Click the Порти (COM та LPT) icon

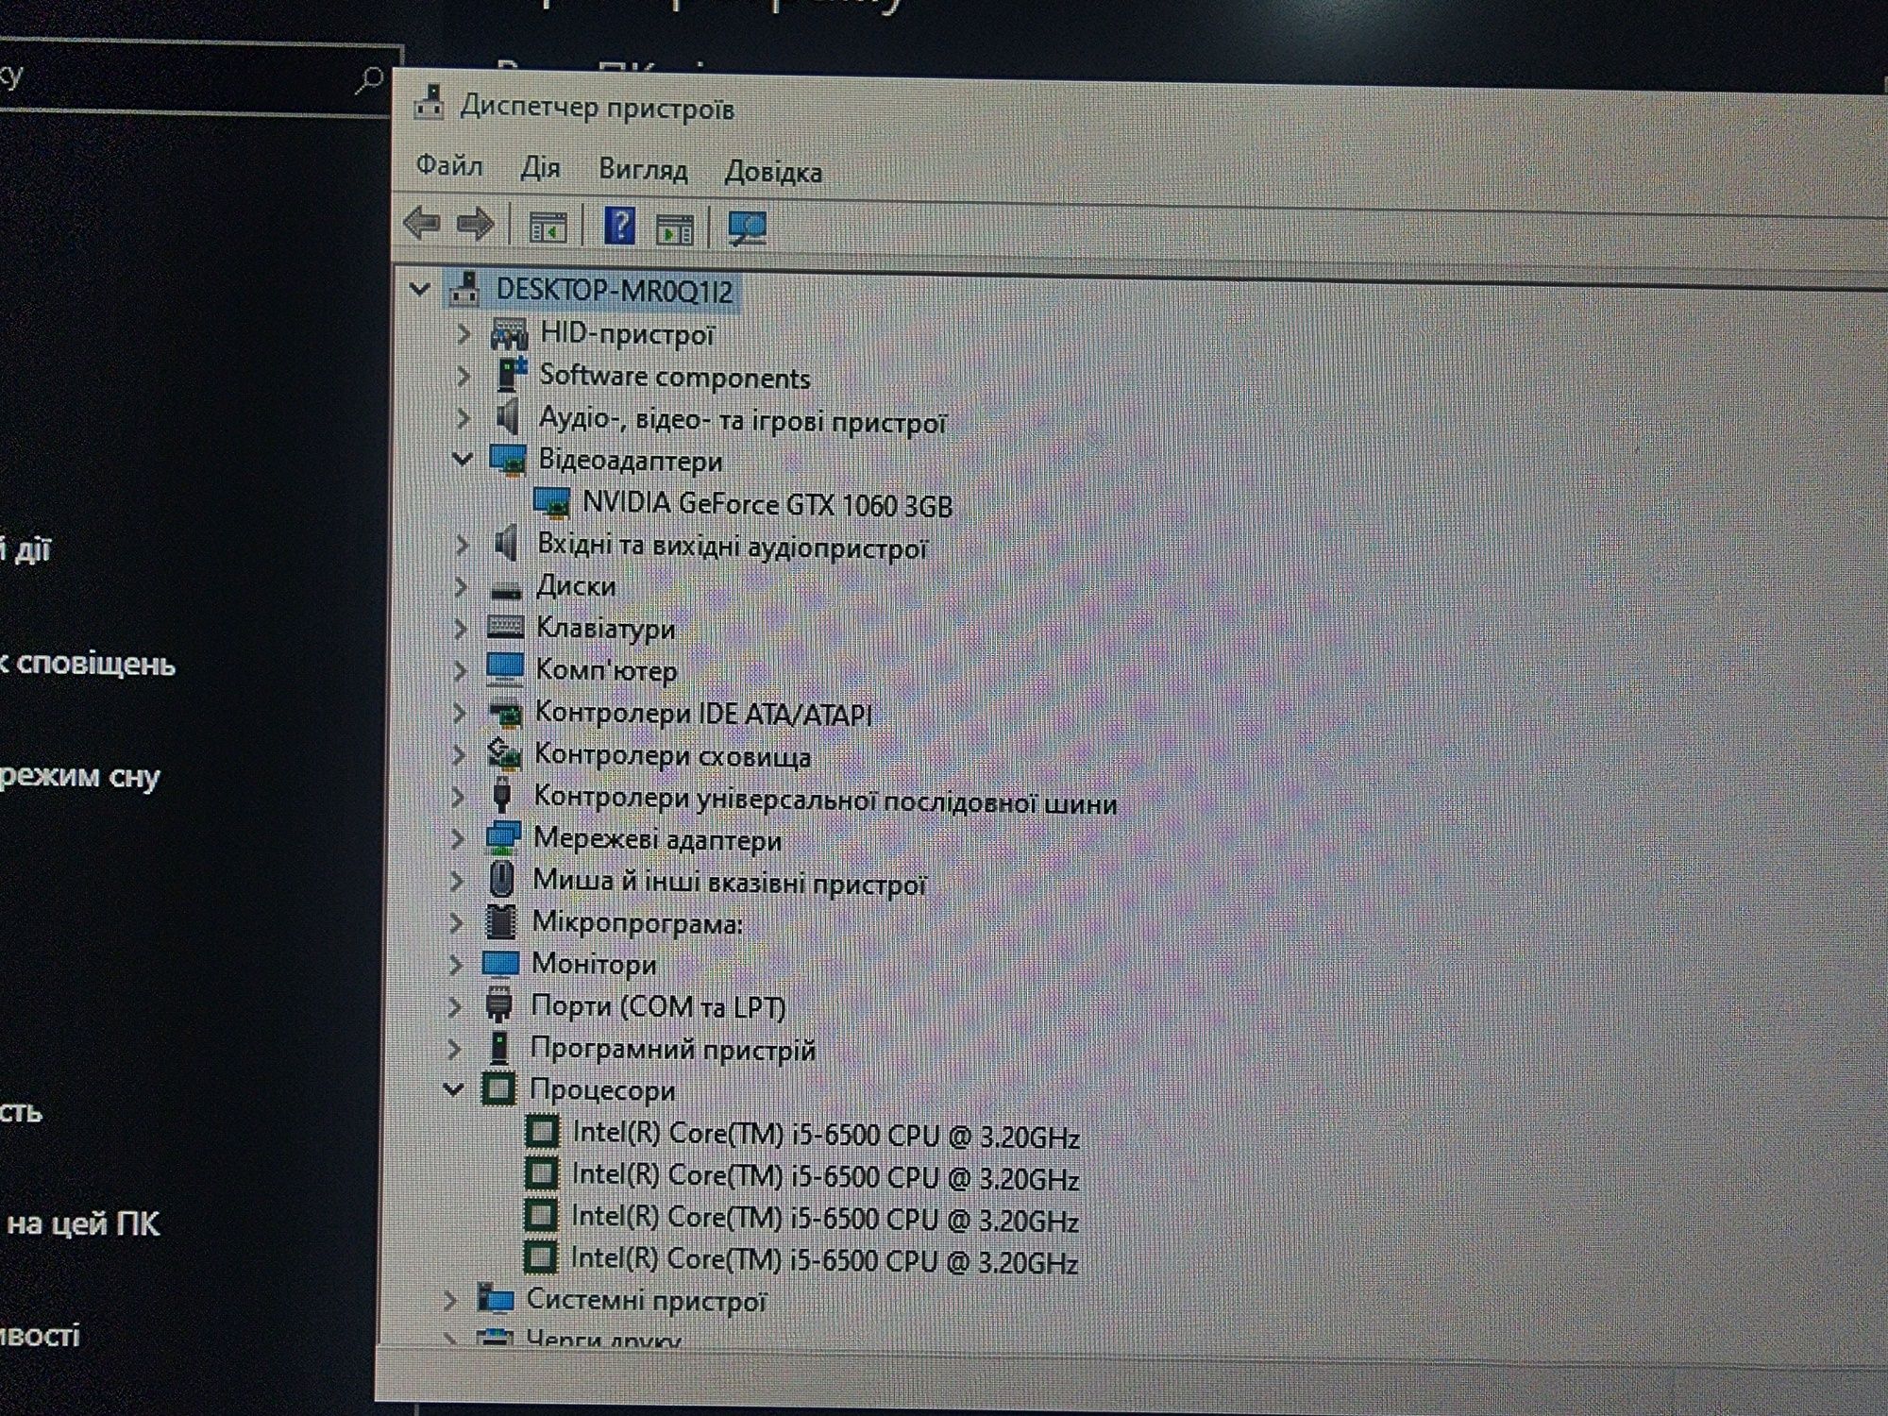click(498, 1004)
